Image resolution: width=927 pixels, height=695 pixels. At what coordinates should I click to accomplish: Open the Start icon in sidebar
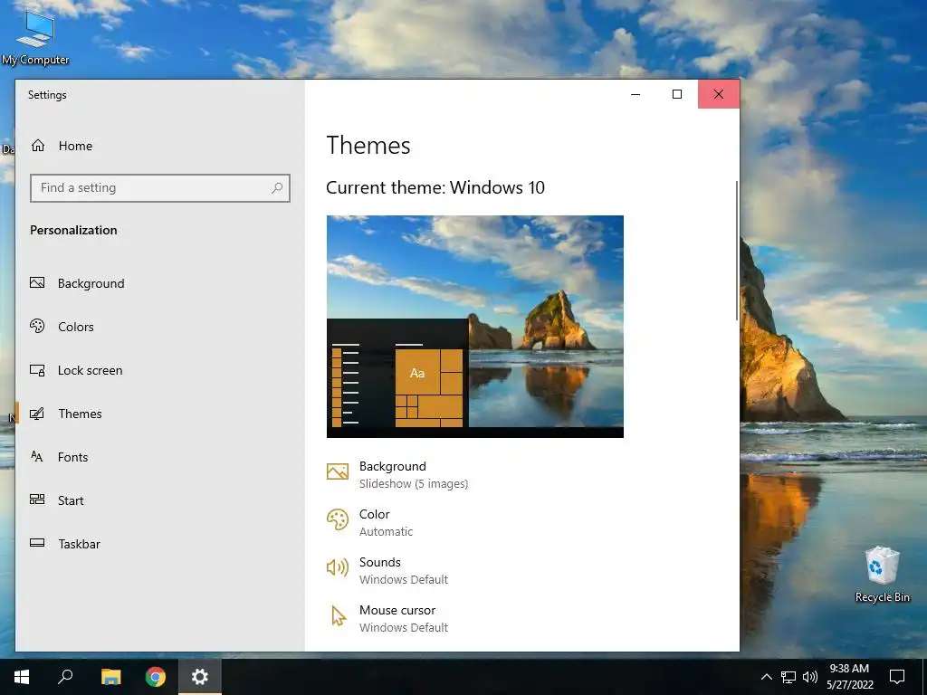pyautogui.click(x=37, y=500)
